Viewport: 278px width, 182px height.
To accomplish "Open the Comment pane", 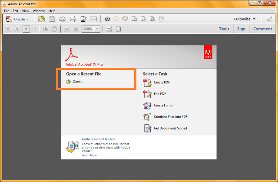I will click(262, 29).
